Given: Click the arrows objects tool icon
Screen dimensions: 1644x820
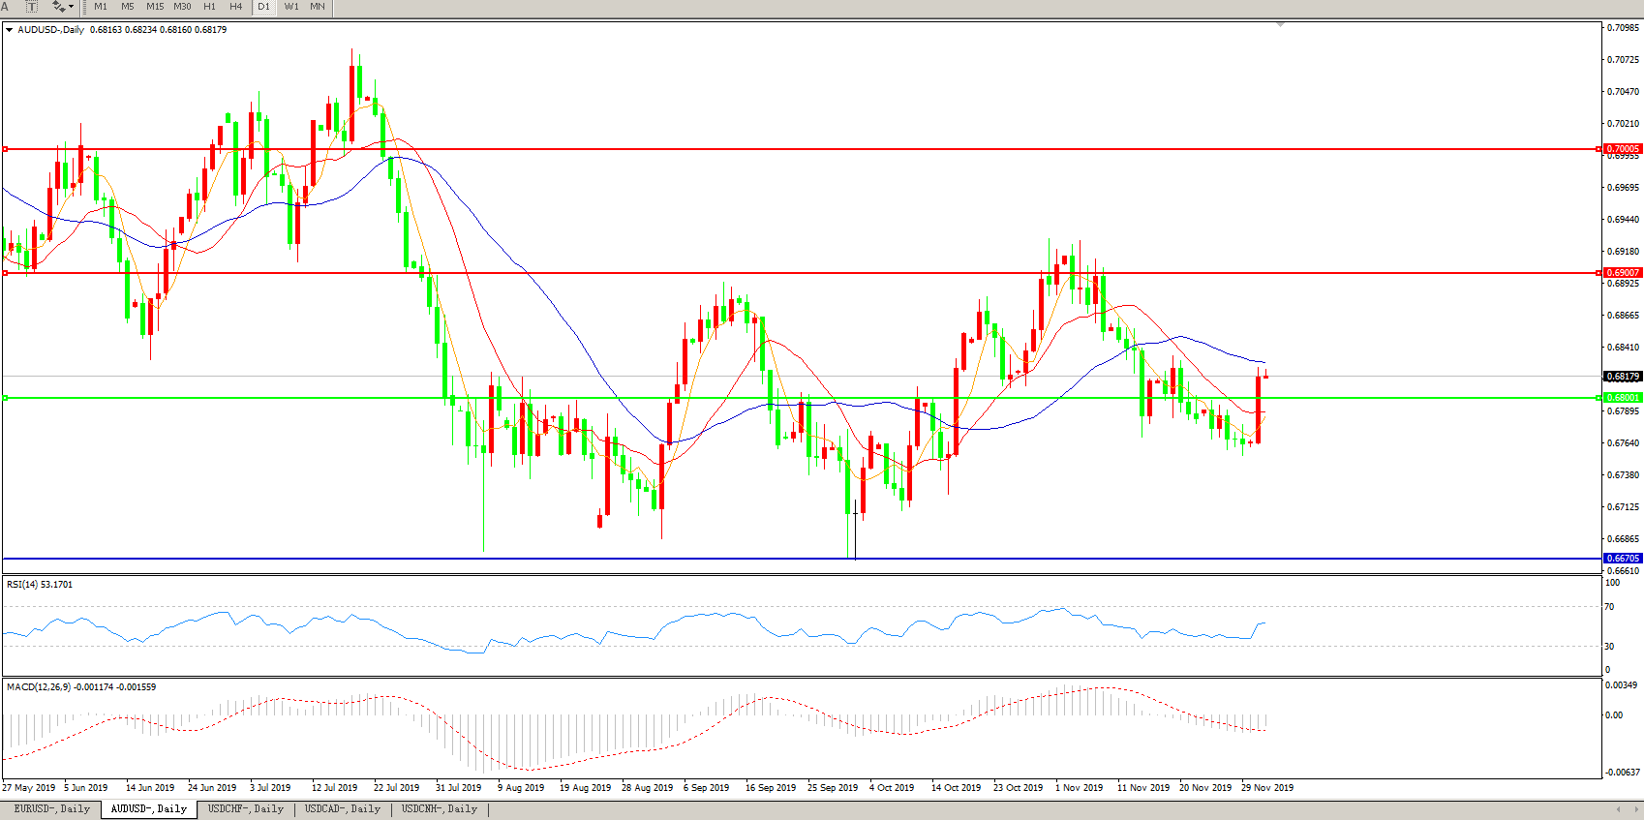Looking at the screenshot, I should 58,7.
